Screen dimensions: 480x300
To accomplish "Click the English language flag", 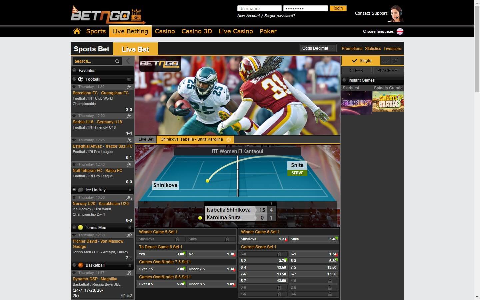I will 400,31.
